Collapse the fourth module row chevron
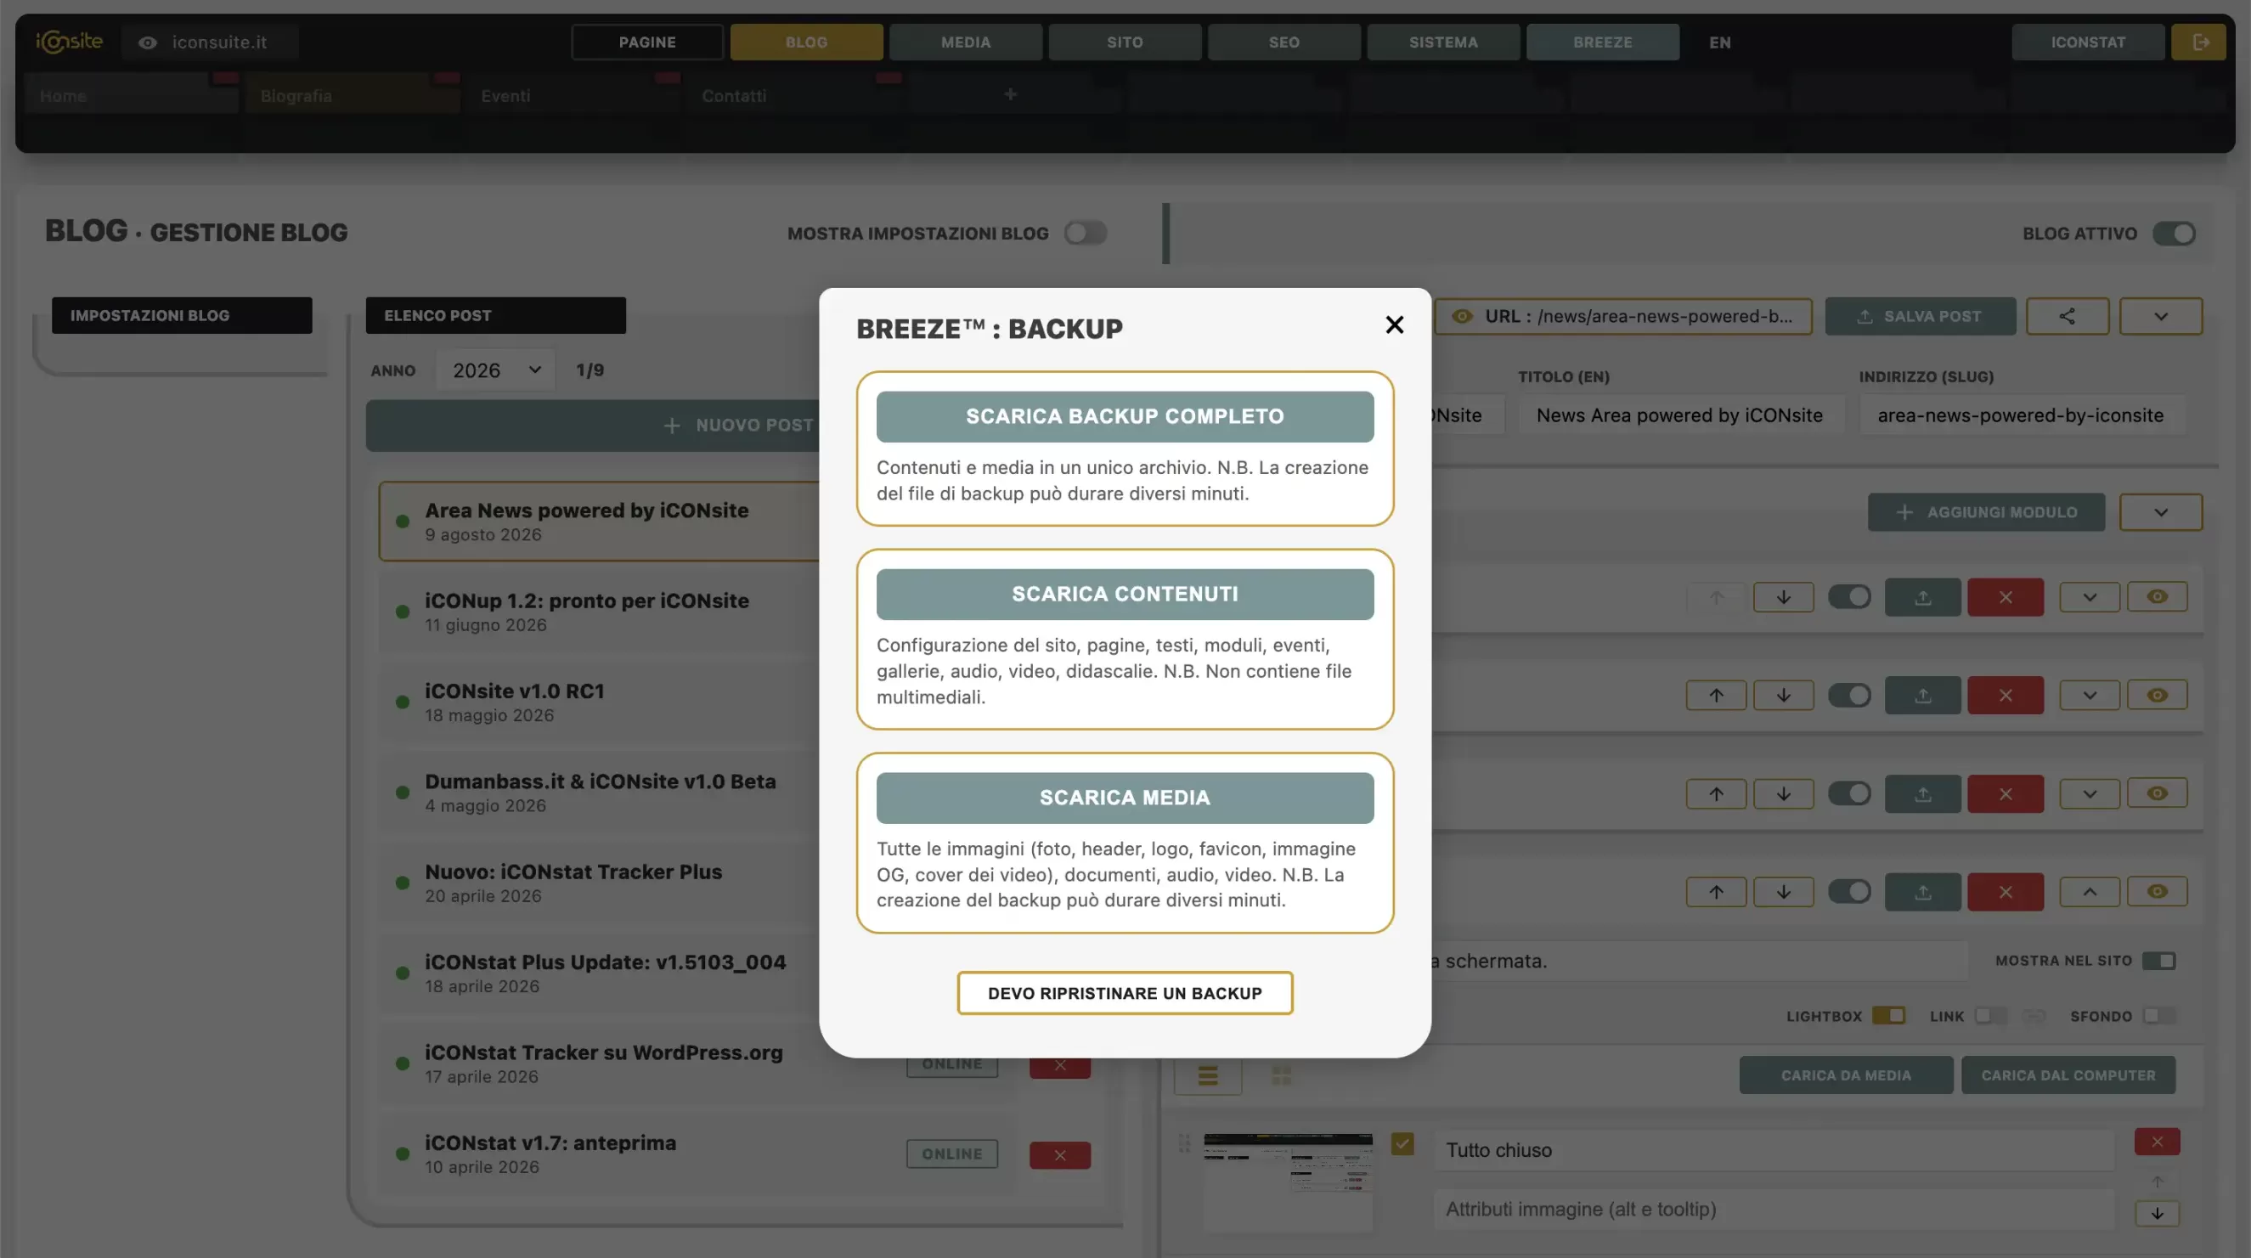The width and height of the screenshot is (2251, 1258). (2090, 892)
